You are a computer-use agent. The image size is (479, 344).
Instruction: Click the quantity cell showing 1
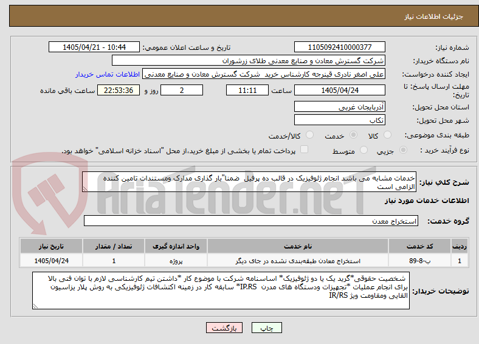click(114, 261)
